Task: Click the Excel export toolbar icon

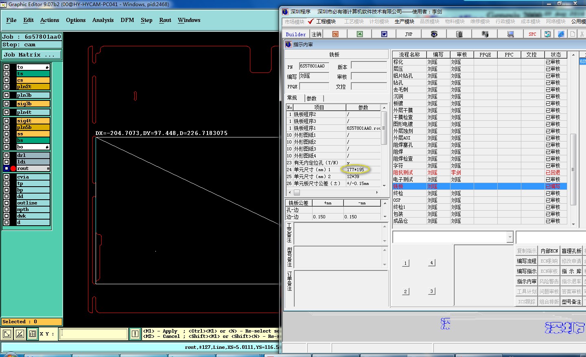Action: (x=360, y=34)
